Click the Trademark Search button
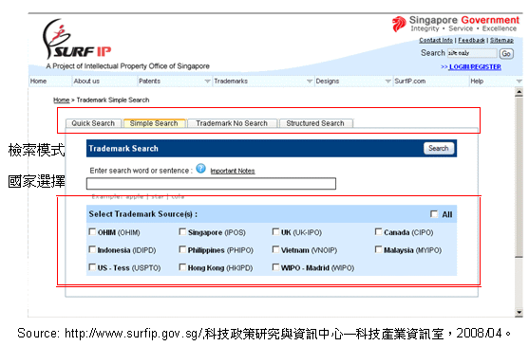Screen dimensions: 529x346 439,149
